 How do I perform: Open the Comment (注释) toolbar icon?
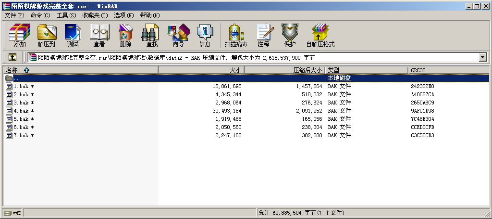click(x=263, y=35)
